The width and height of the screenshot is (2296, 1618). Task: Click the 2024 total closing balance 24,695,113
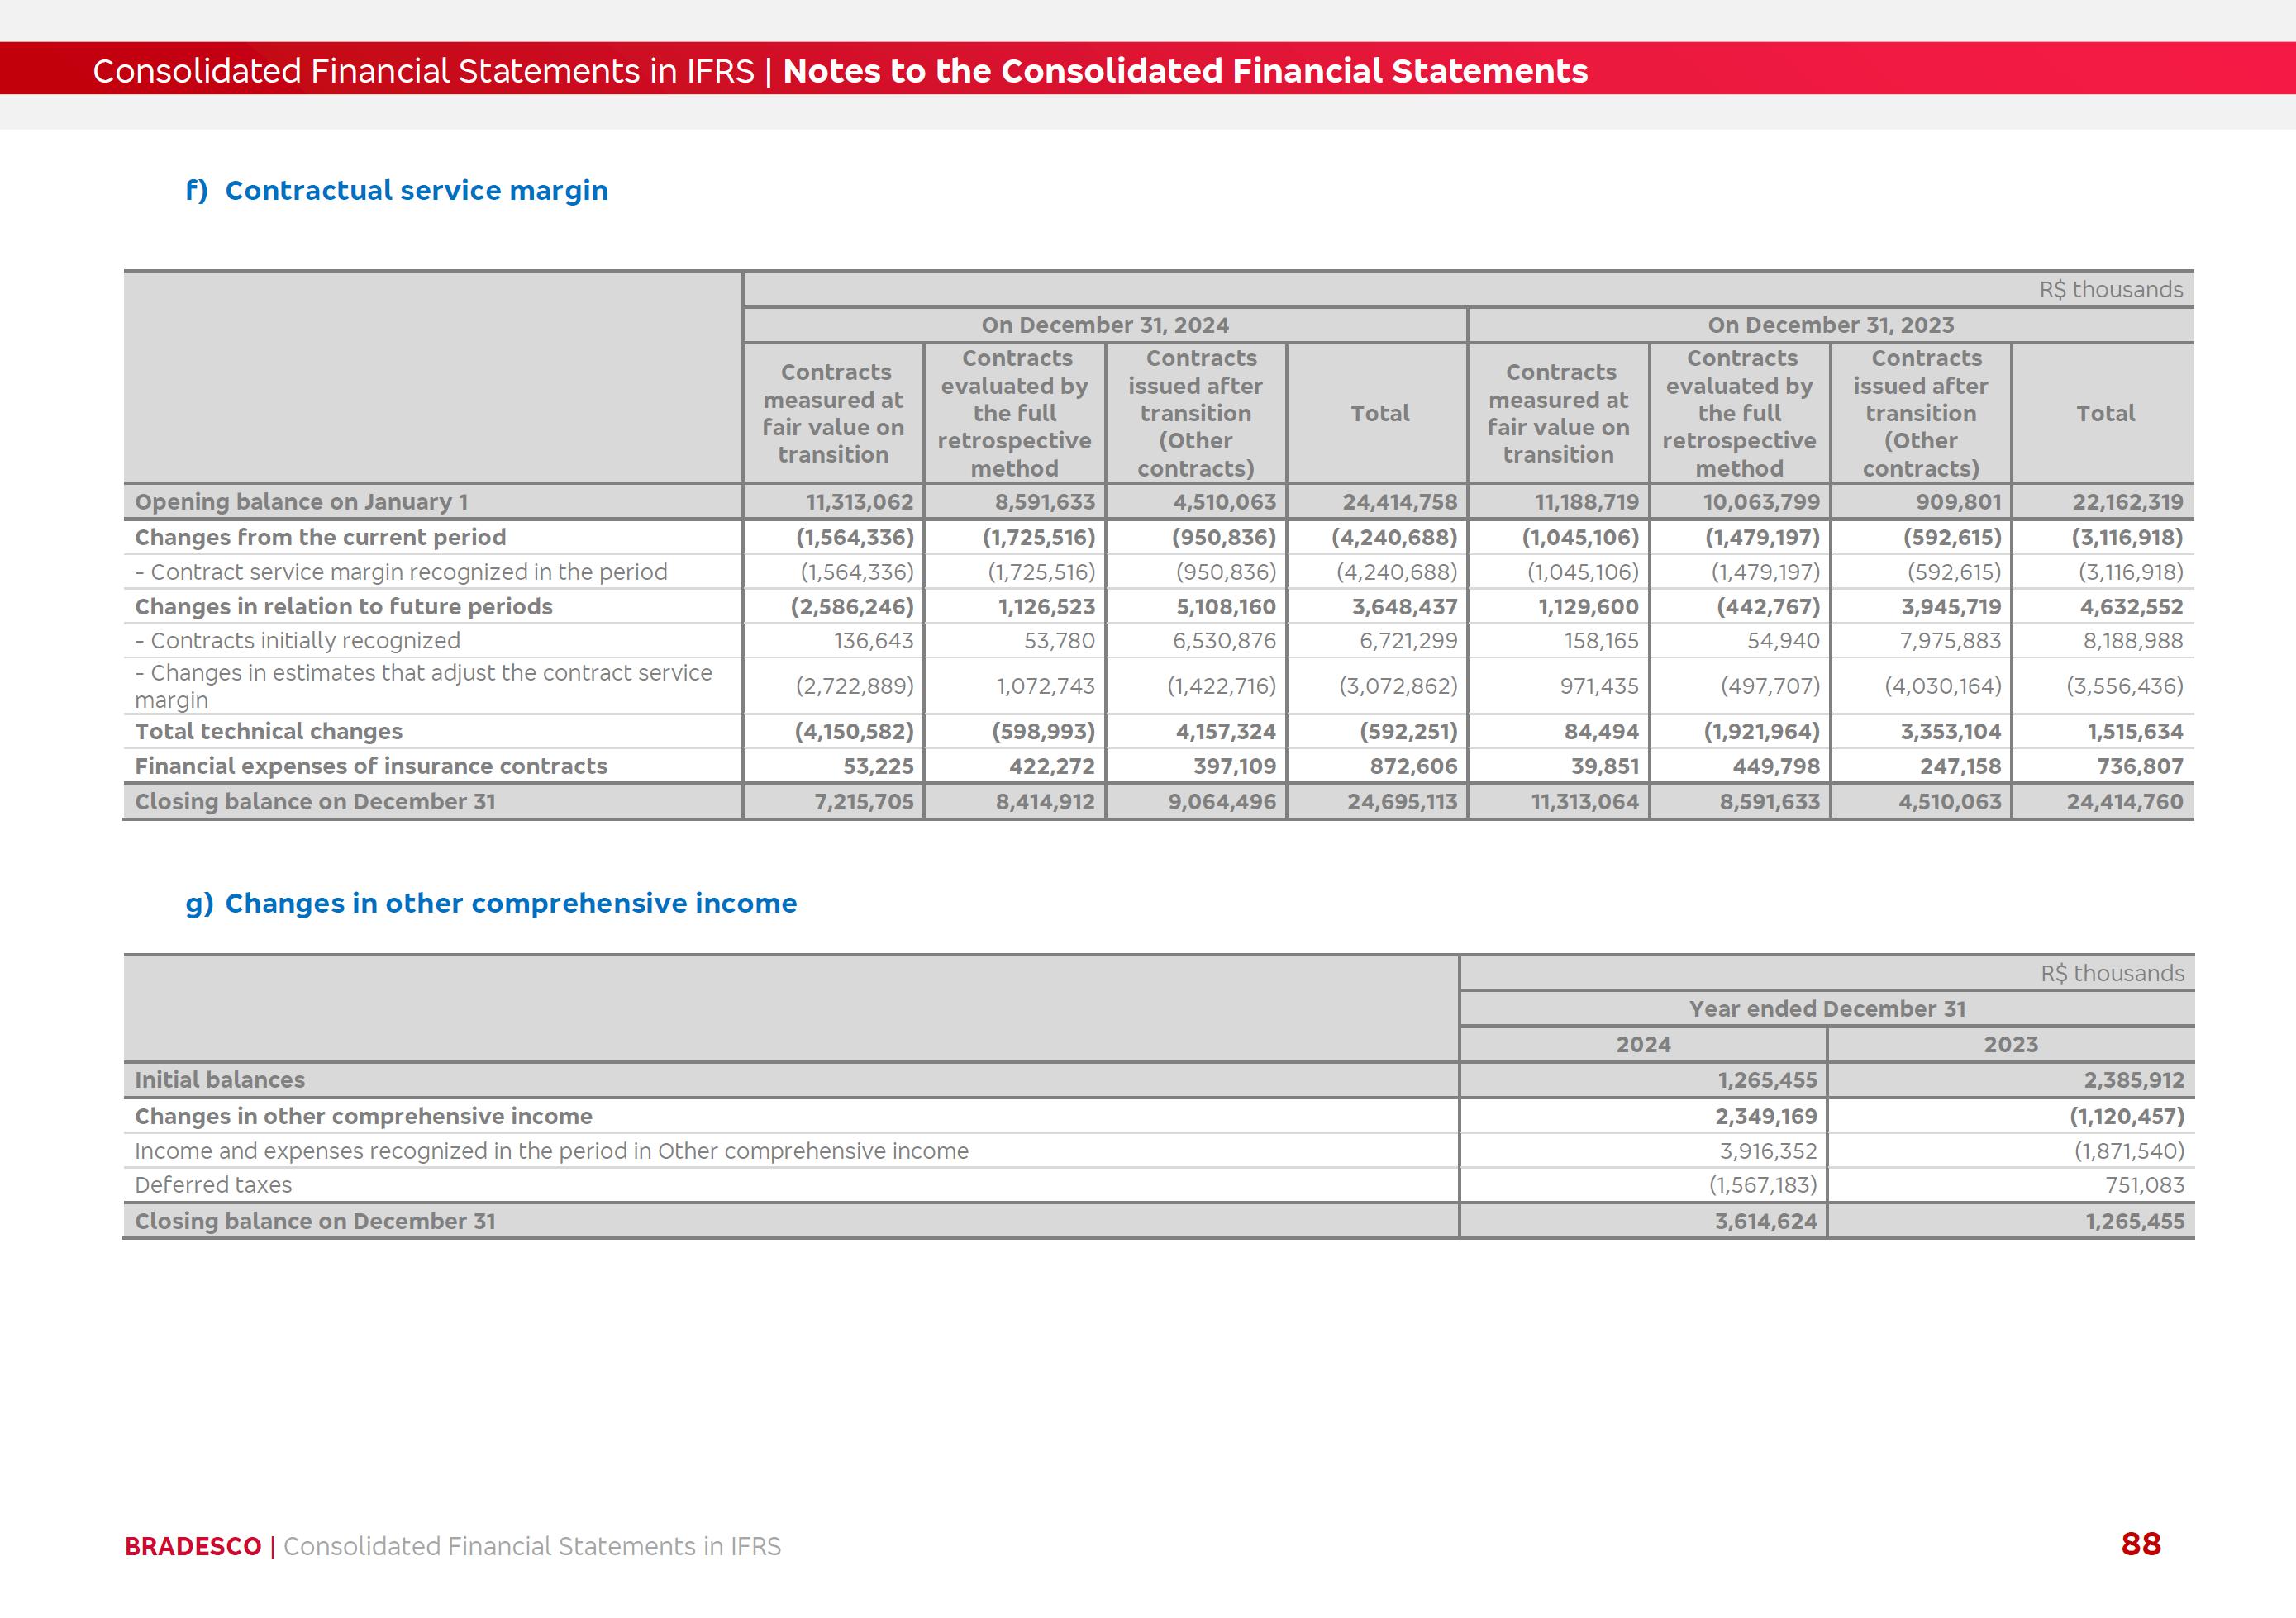tap(1401, 801)
